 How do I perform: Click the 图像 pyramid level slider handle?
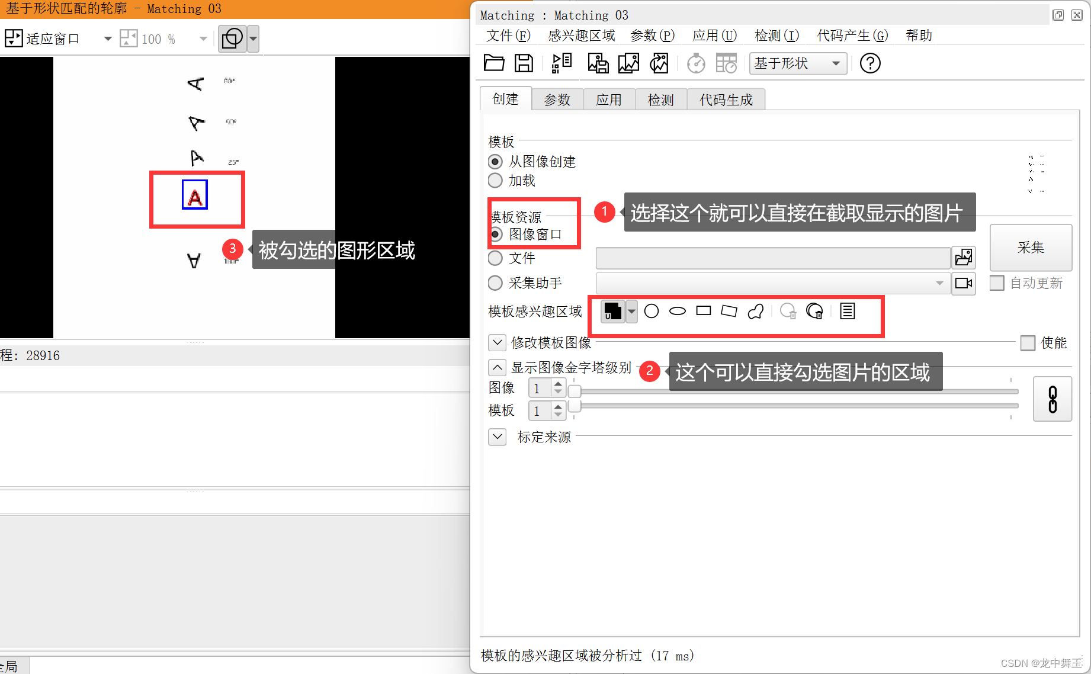coord(575,391)
